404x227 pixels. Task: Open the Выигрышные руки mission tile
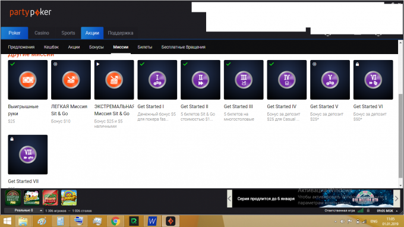[x=27, y=80]
